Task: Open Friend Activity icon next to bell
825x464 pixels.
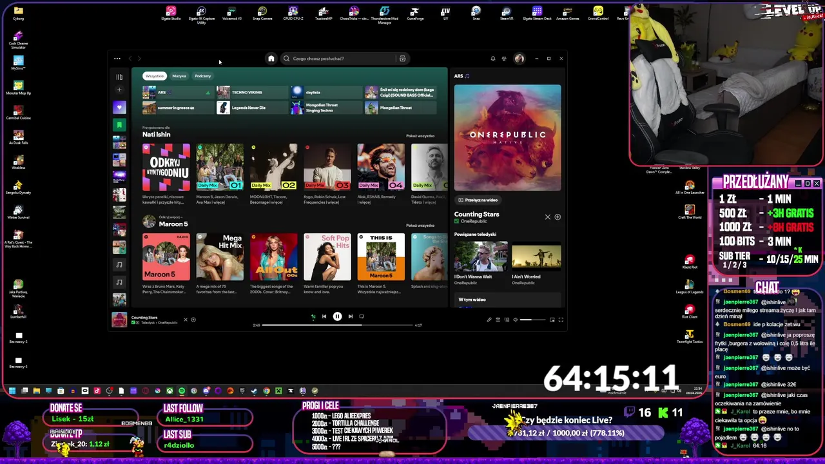Action: pos(504,59)
